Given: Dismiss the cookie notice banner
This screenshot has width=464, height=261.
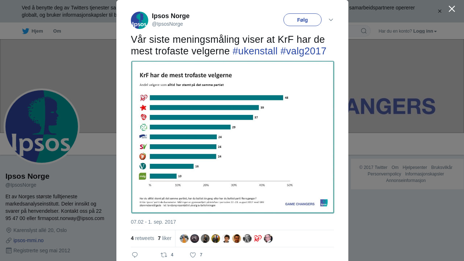Looking at the screenshot, I should tap(440, 11).
